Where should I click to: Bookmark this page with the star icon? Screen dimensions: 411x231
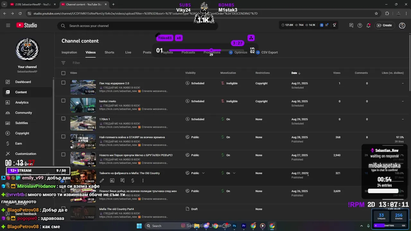click(376, 13)
